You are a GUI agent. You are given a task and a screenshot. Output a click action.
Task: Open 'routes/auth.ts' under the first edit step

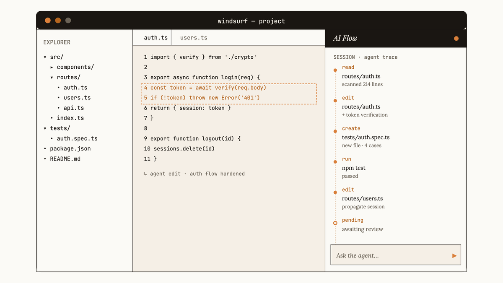point(361,107)
